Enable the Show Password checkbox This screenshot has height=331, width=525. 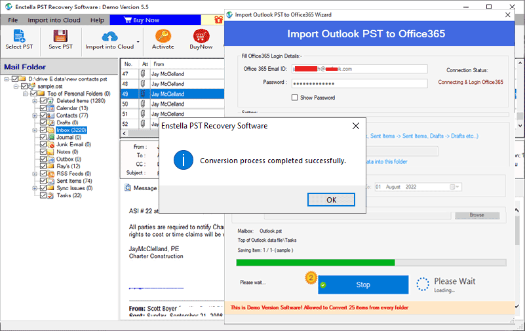click(295, 98)
